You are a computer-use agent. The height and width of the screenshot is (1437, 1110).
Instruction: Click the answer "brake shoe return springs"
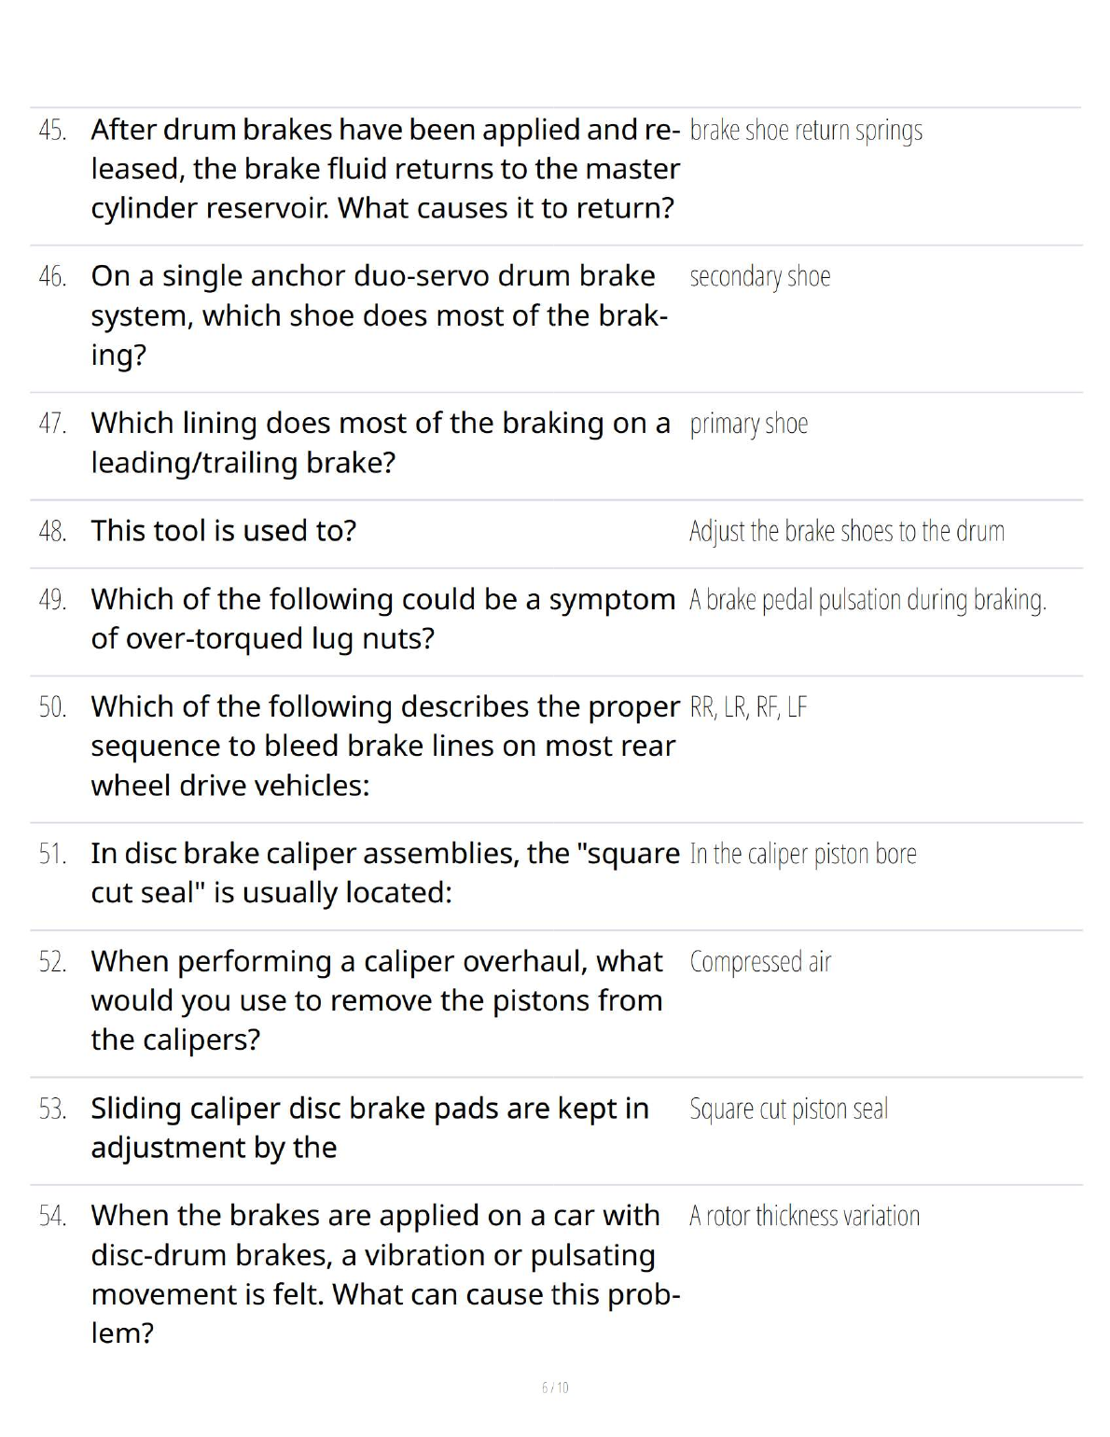[806, 131]
